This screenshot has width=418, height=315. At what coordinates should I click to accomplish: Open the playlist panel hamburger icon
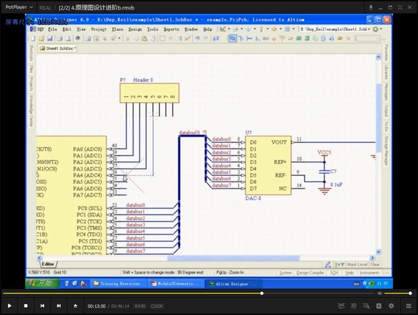pyautogui.click(x=408, y=305)
